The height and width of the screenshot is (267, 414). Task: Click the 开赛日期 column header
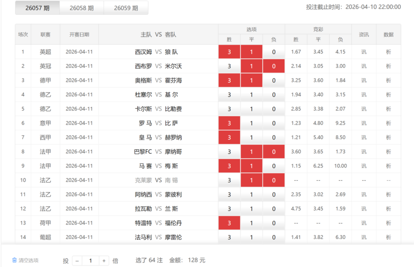tap(79, 34)
